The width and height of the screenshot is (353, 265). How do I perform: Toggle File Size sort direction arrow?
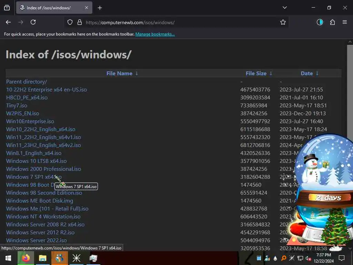(x=271, y=73)
